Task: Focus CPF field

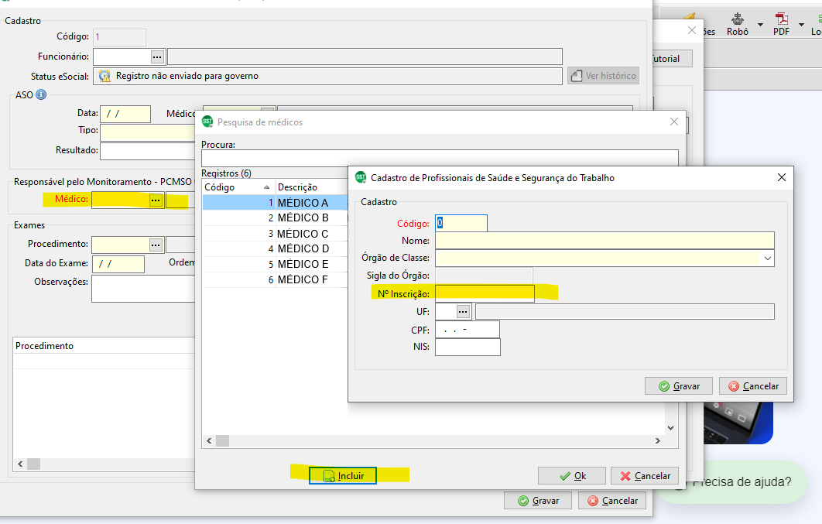Action: pos(467,330)
